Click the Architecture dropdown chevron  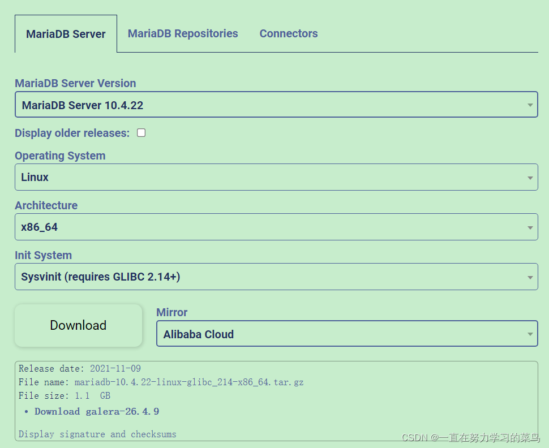(x=530, y=227)
